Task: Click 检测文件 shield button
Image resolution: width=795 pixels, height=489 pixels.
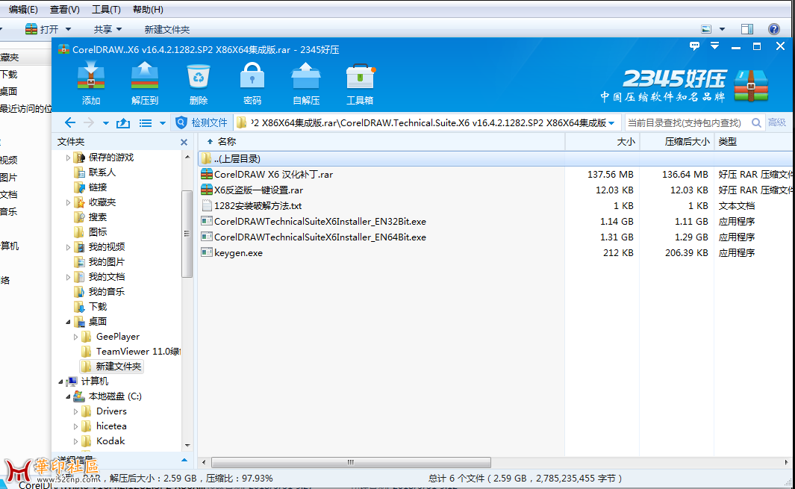Action: tap(202, 122)
